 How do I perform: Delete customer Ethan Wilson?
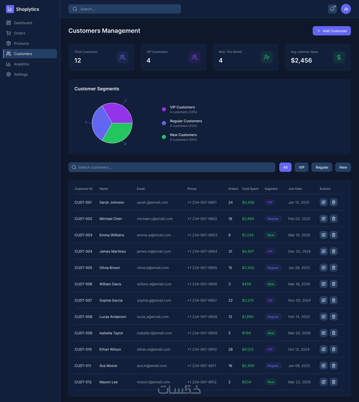334,349
